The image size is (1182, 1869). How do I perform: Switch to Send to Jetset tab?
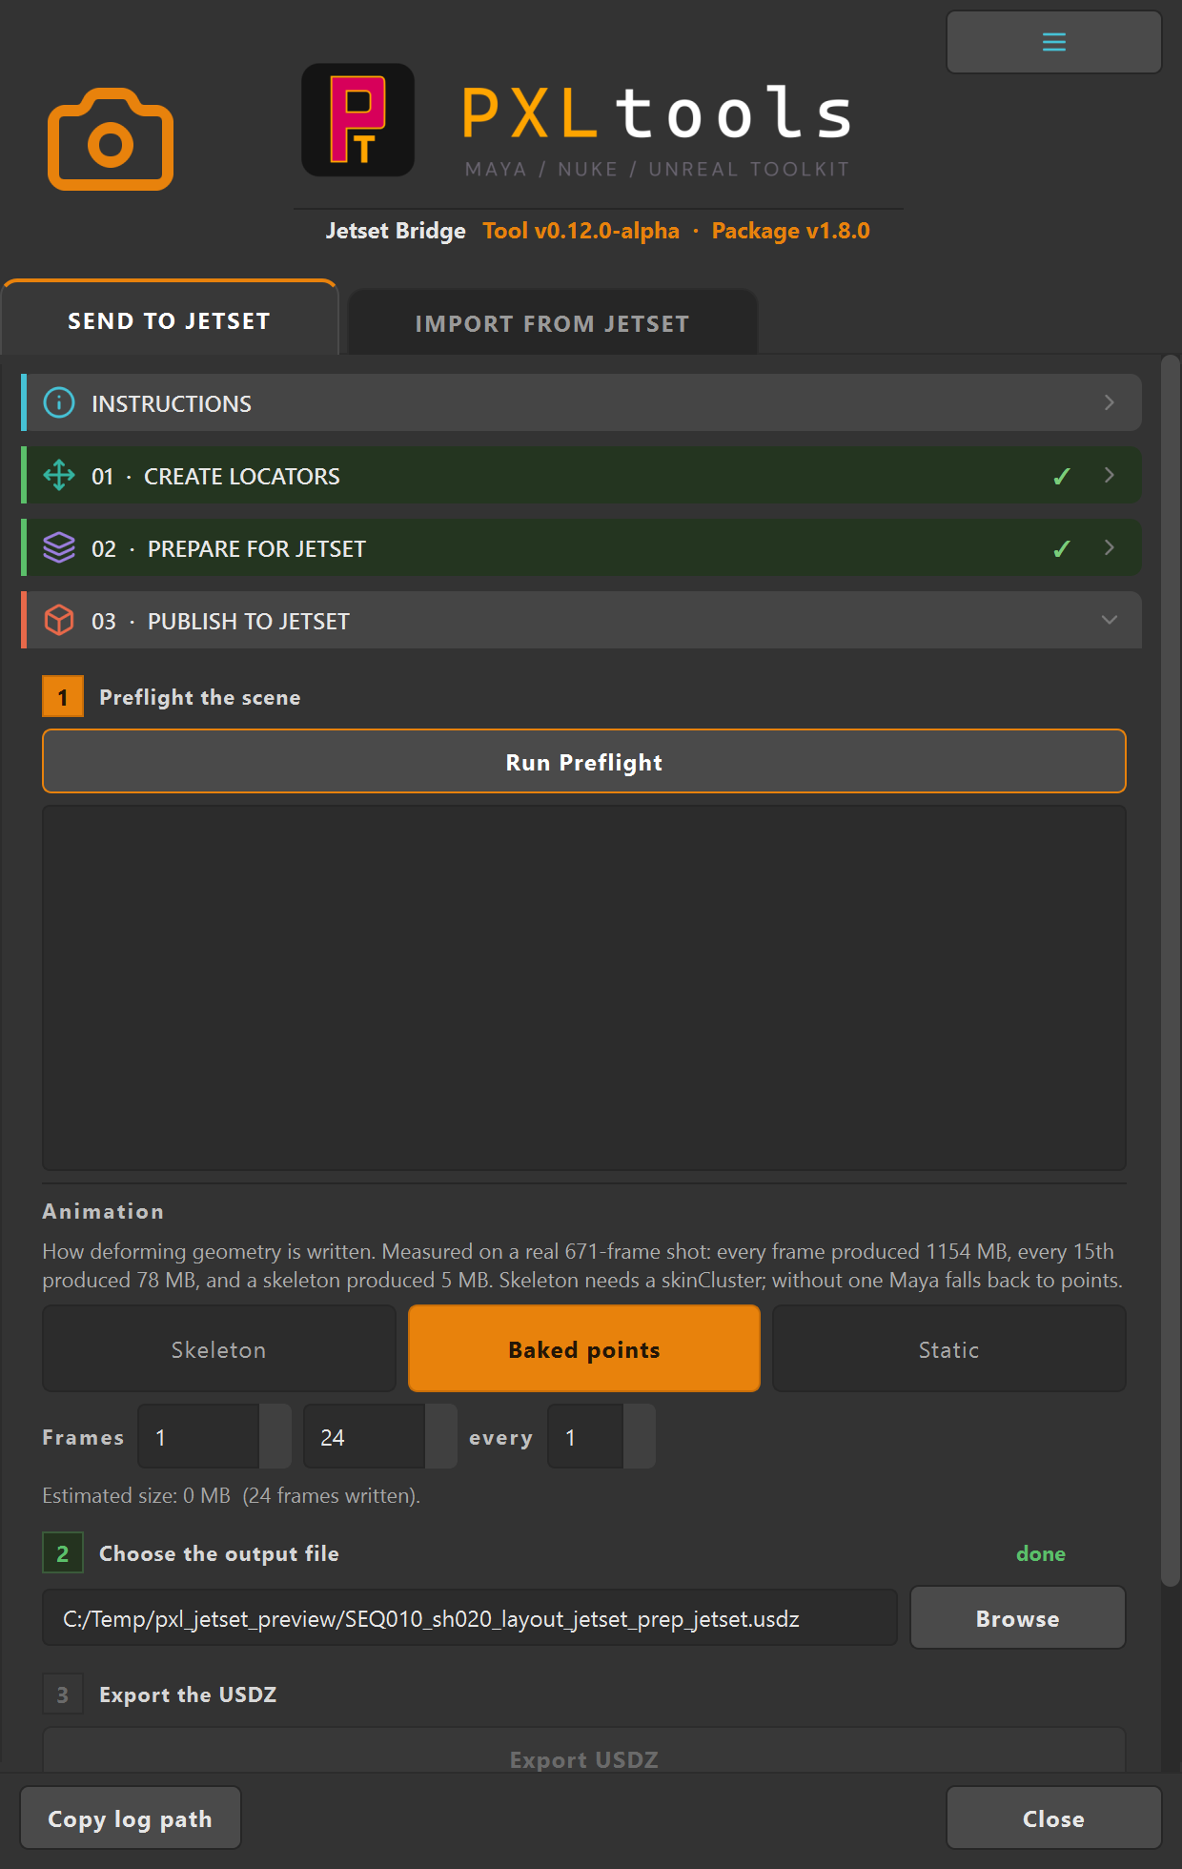pyautogui.click(x=170, y=320)
